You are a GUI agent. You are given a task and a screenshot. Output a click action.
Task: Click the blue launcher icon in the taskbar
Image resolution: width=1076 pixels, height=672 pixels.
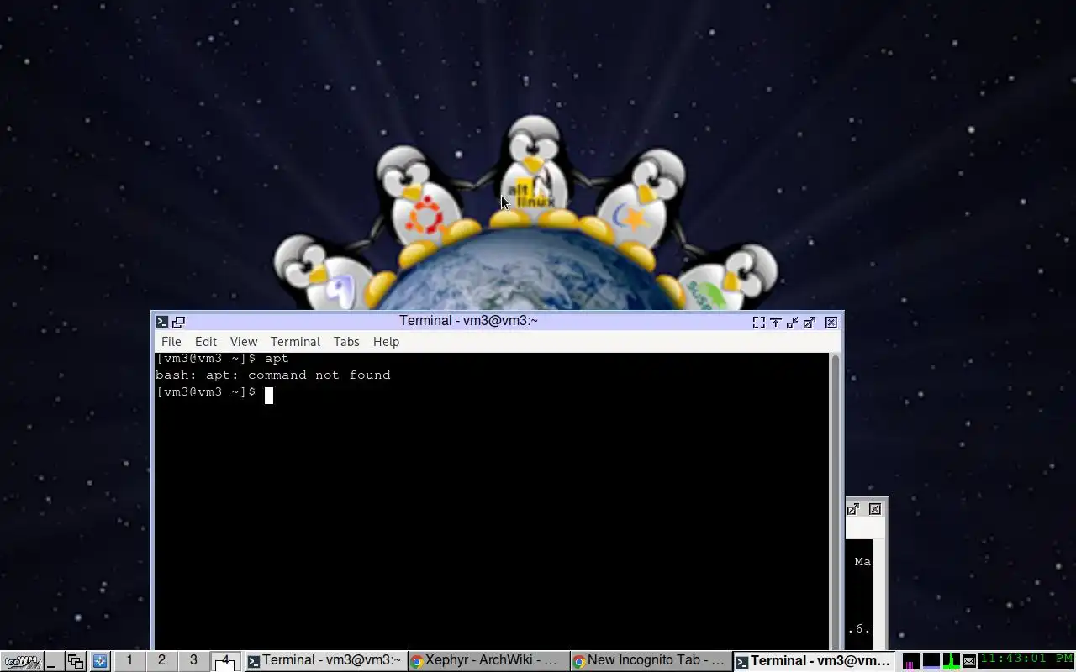(x=99, y=661)
